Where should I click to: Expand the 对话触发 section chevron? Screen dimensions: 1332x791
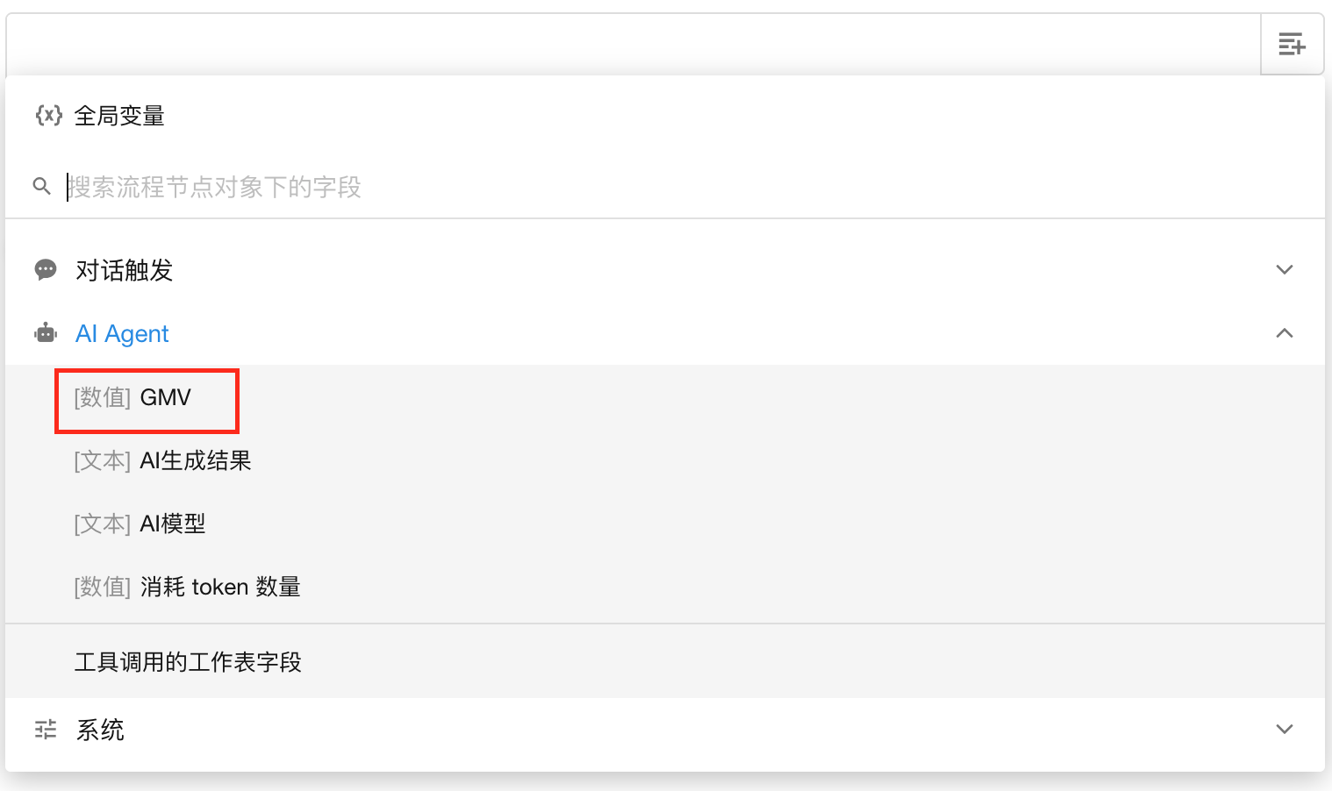[1284, 270]
